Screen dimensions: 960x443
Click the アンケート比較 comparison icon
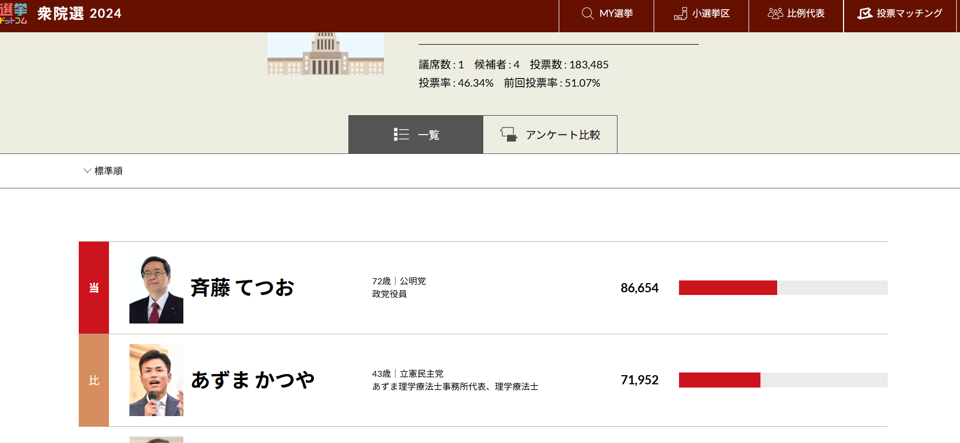point(508,135)
